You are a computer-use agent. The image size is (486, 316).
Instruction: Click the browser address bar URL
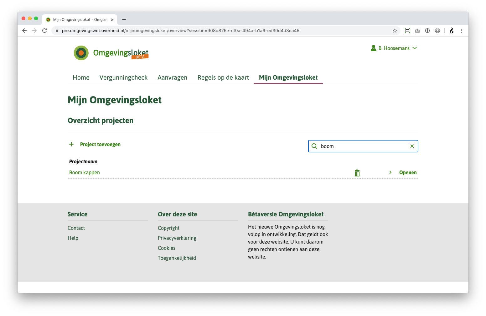coord(181,31)
